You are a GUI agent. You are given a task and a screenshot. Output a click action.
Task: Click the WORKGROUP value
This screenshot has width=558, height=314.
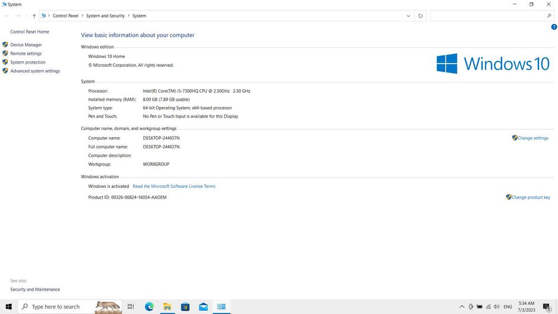(x=156, y=165)
